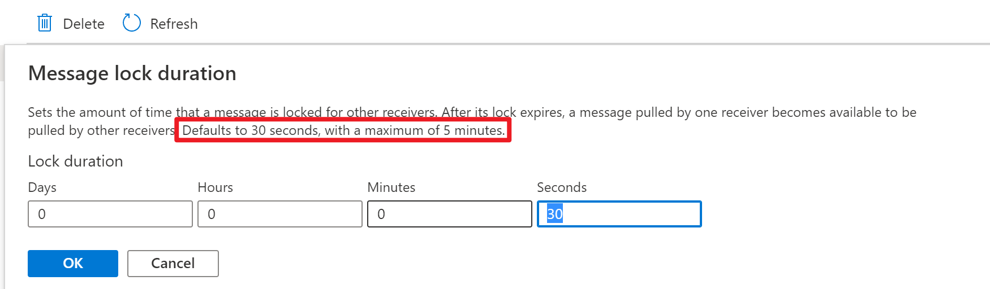Click the Minutes field label
990x289 pixels.
391,187
